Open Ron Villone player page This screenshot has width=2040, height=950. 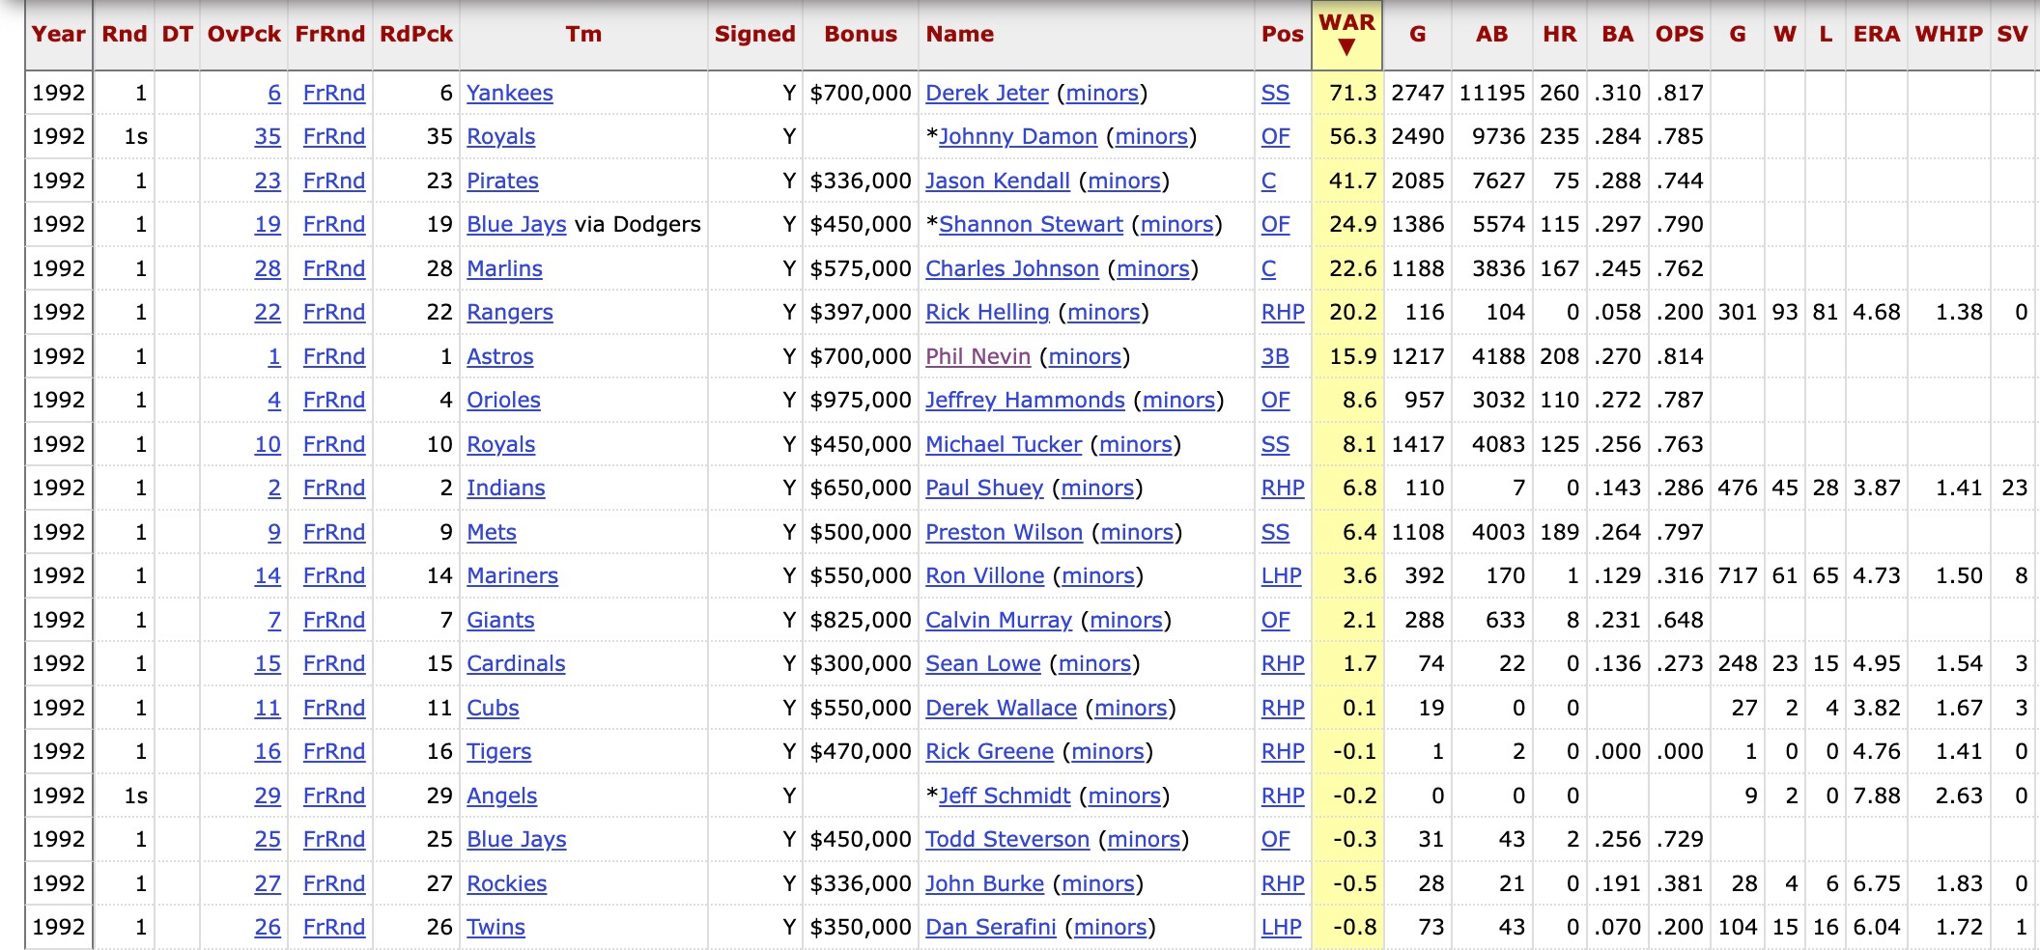pyautogui.click(x=984, y=576)
